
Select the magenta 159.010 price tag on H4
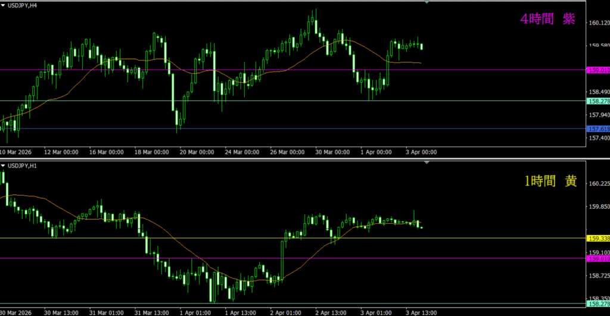point(598,70)
